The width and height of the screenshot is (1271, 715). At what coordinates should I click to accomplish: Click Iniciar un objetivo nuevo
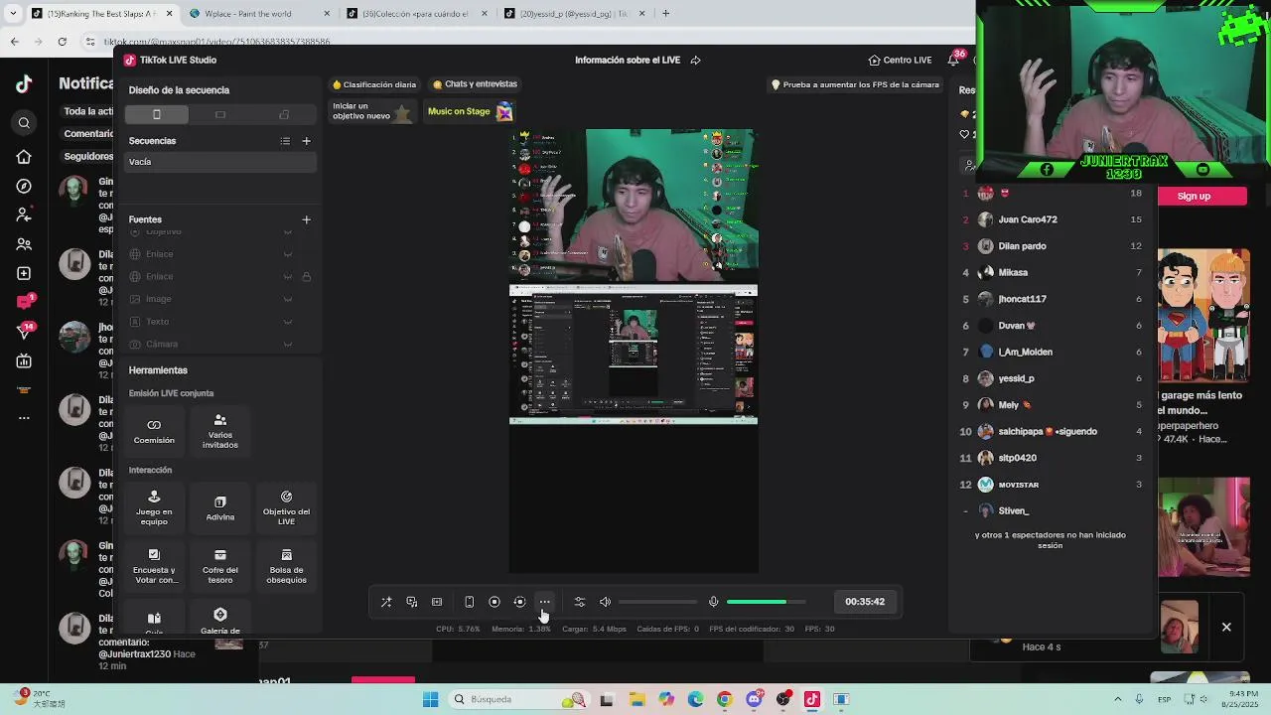(x=372, y=111)
